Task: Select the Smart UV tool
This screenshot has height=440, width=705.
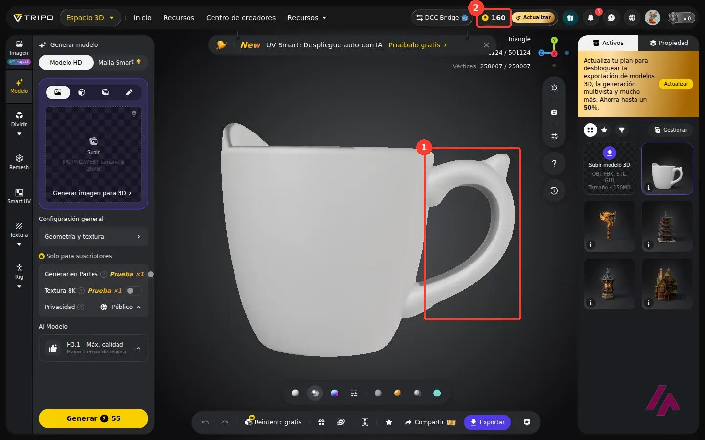Action: click(x=19, y=196)
